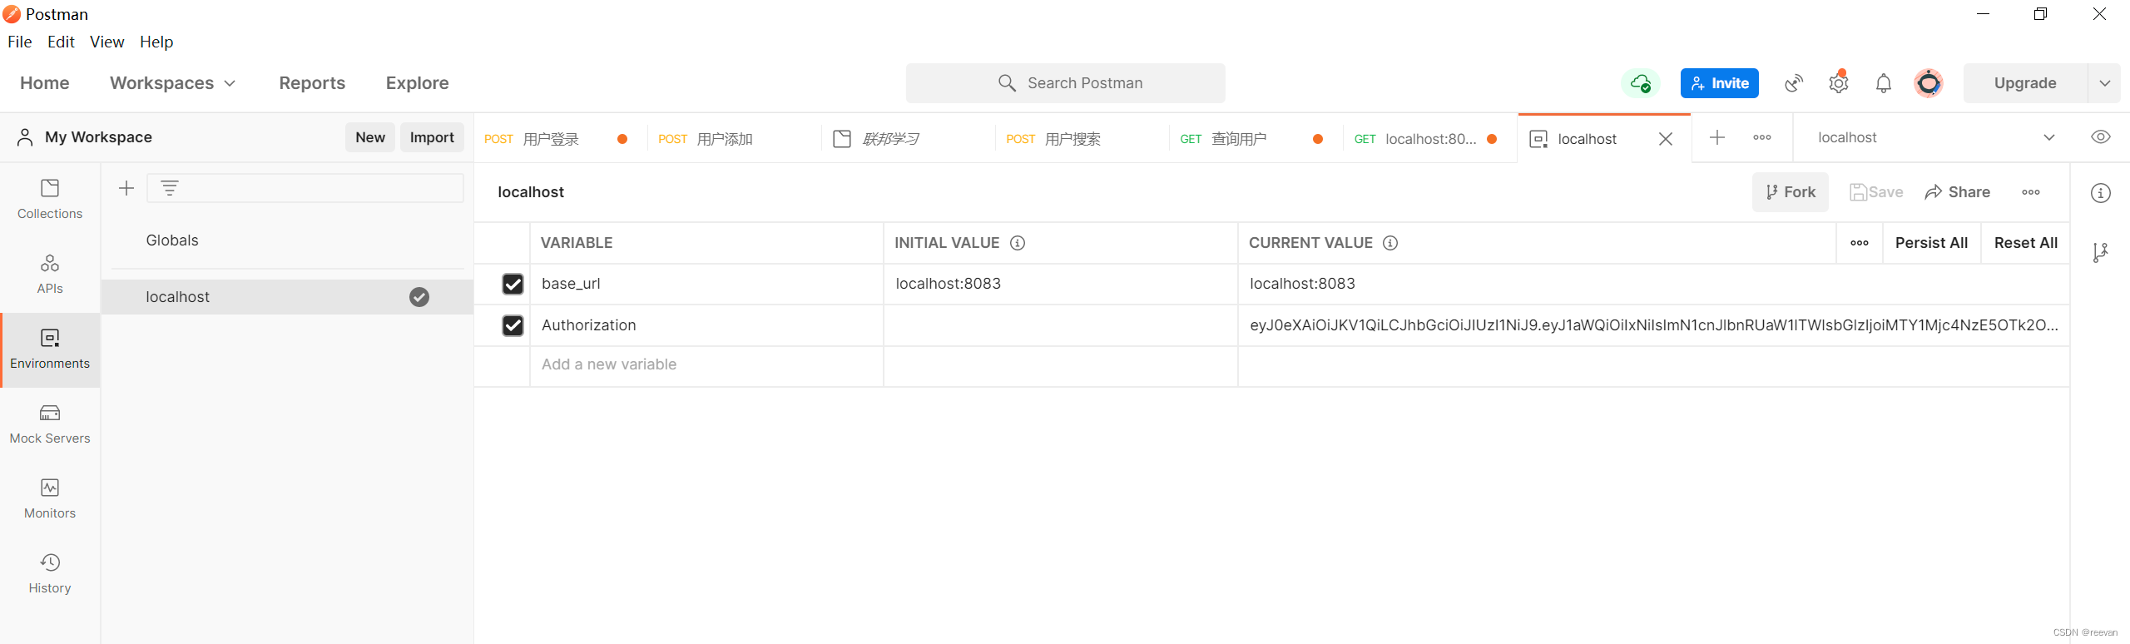Switch to the GET 查询用户 tab
The image size is (2130, 644).
coord(1256,139)
